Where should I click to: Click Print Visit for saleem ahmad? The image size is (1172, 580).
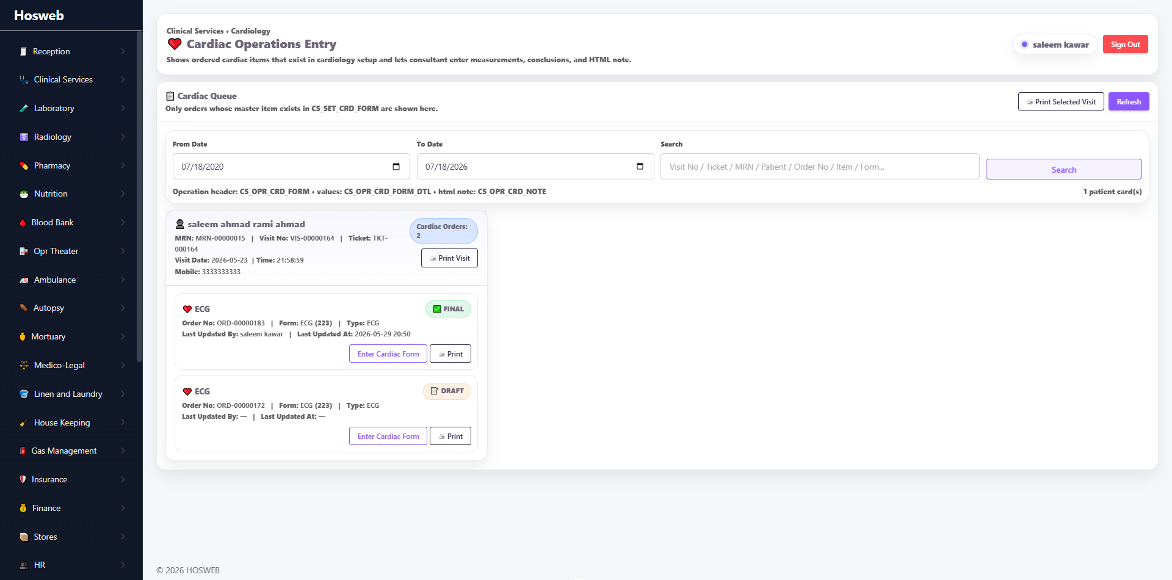449,258
